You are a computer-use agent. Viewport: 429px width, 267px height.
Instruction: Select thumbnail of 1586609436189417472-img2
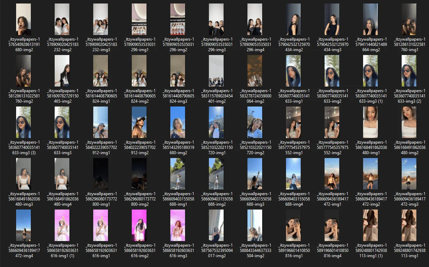coord(370,174)
